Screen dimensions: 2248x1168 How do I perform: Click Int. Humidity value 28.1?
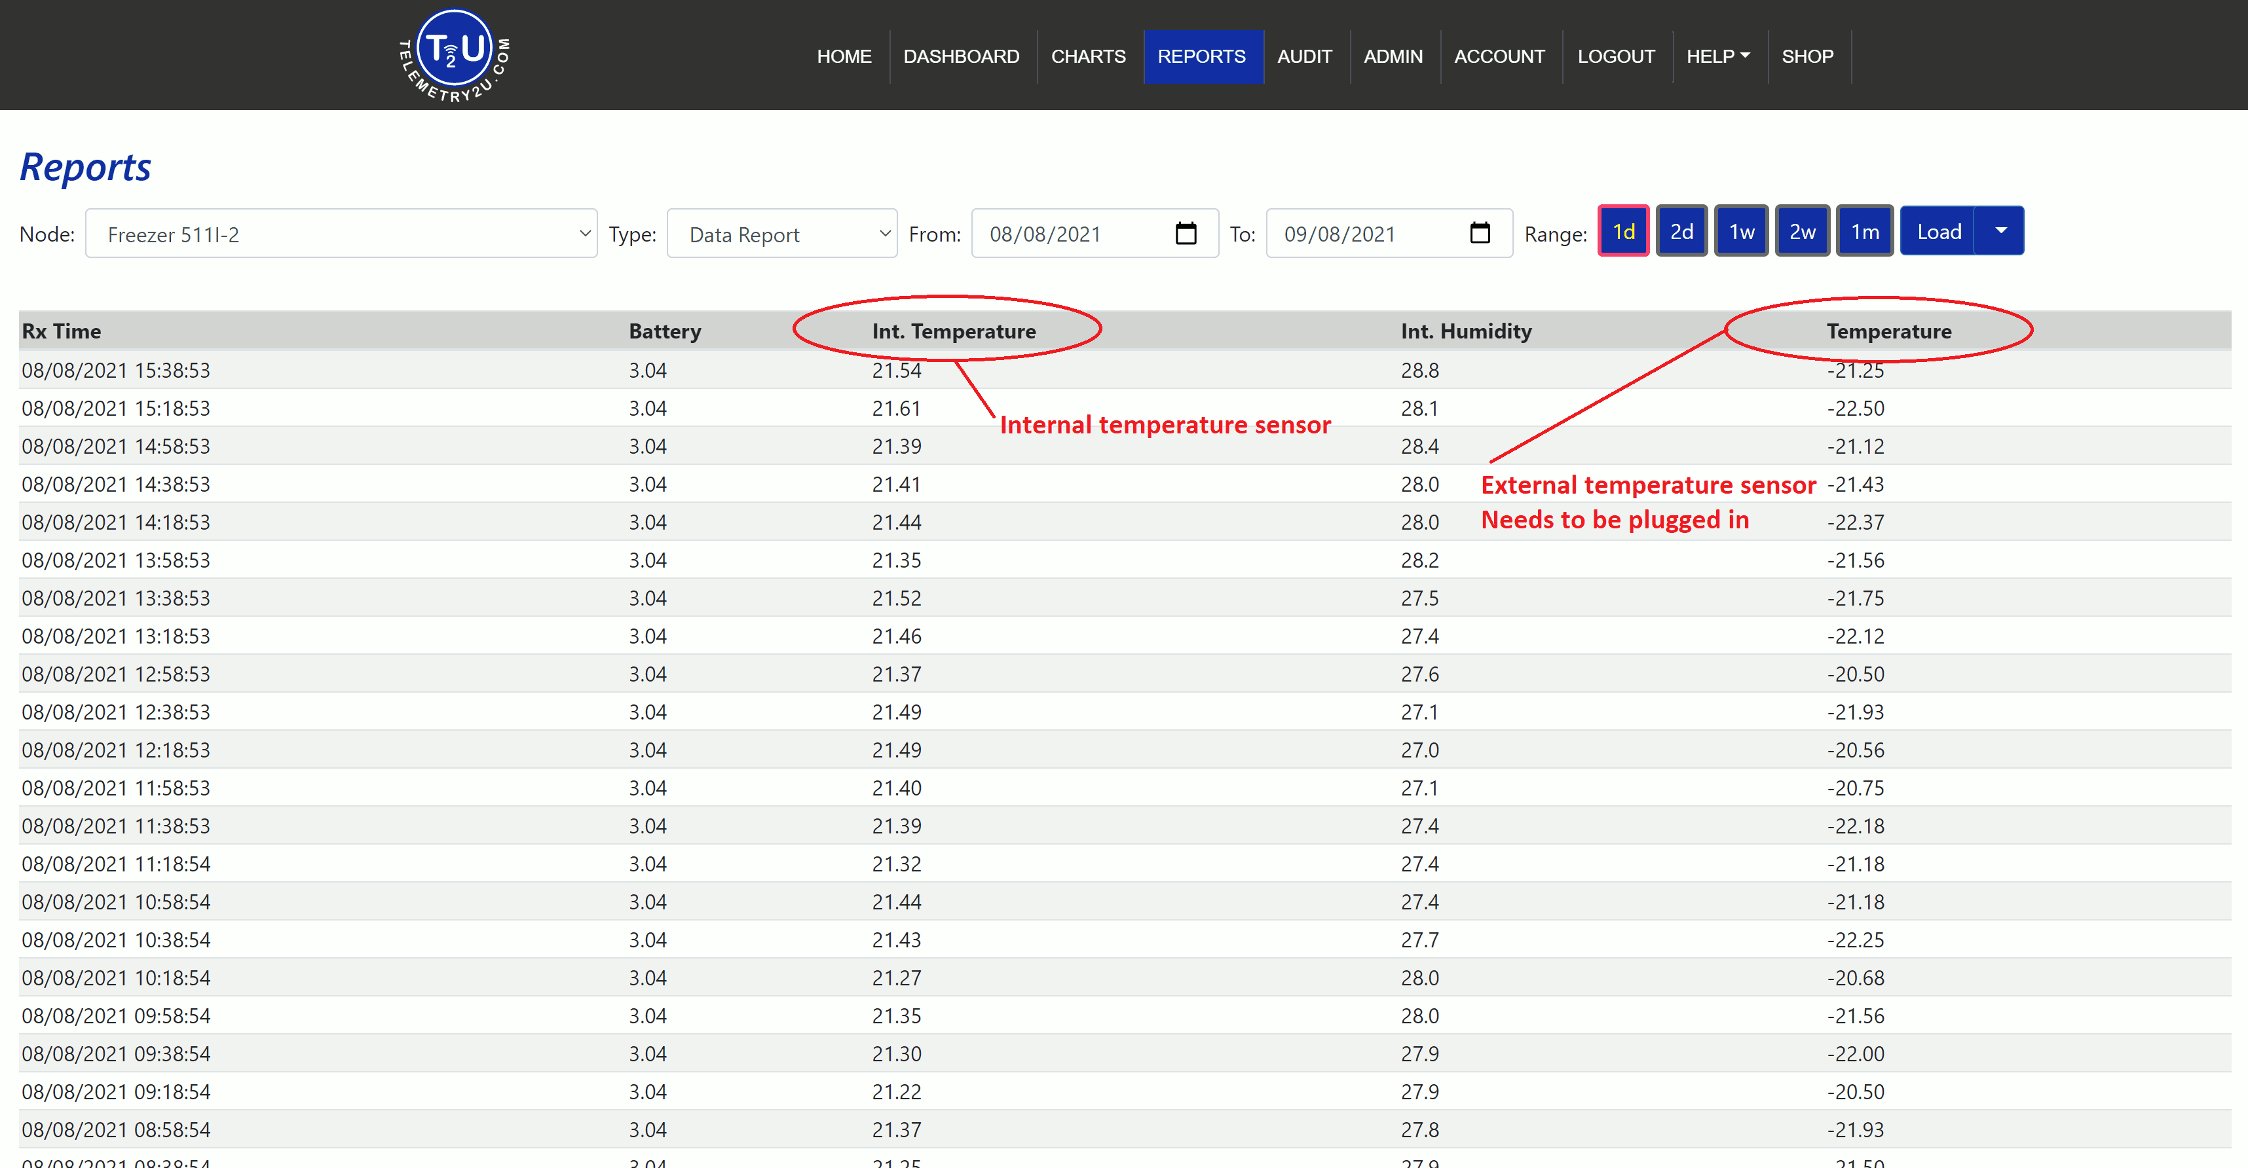[x=1420, y=409]
